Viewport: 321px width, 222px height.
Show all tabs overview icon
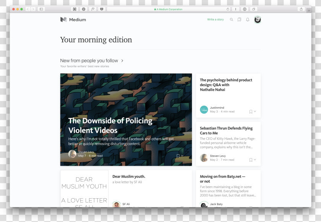coord(254,9)
